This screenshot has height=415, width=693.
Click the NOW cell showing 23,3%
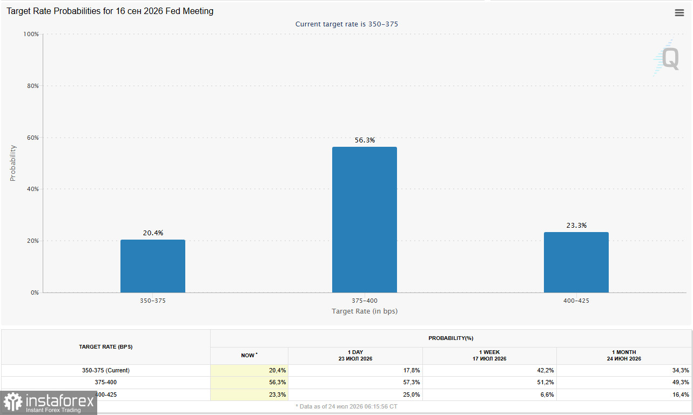point(249,394)
